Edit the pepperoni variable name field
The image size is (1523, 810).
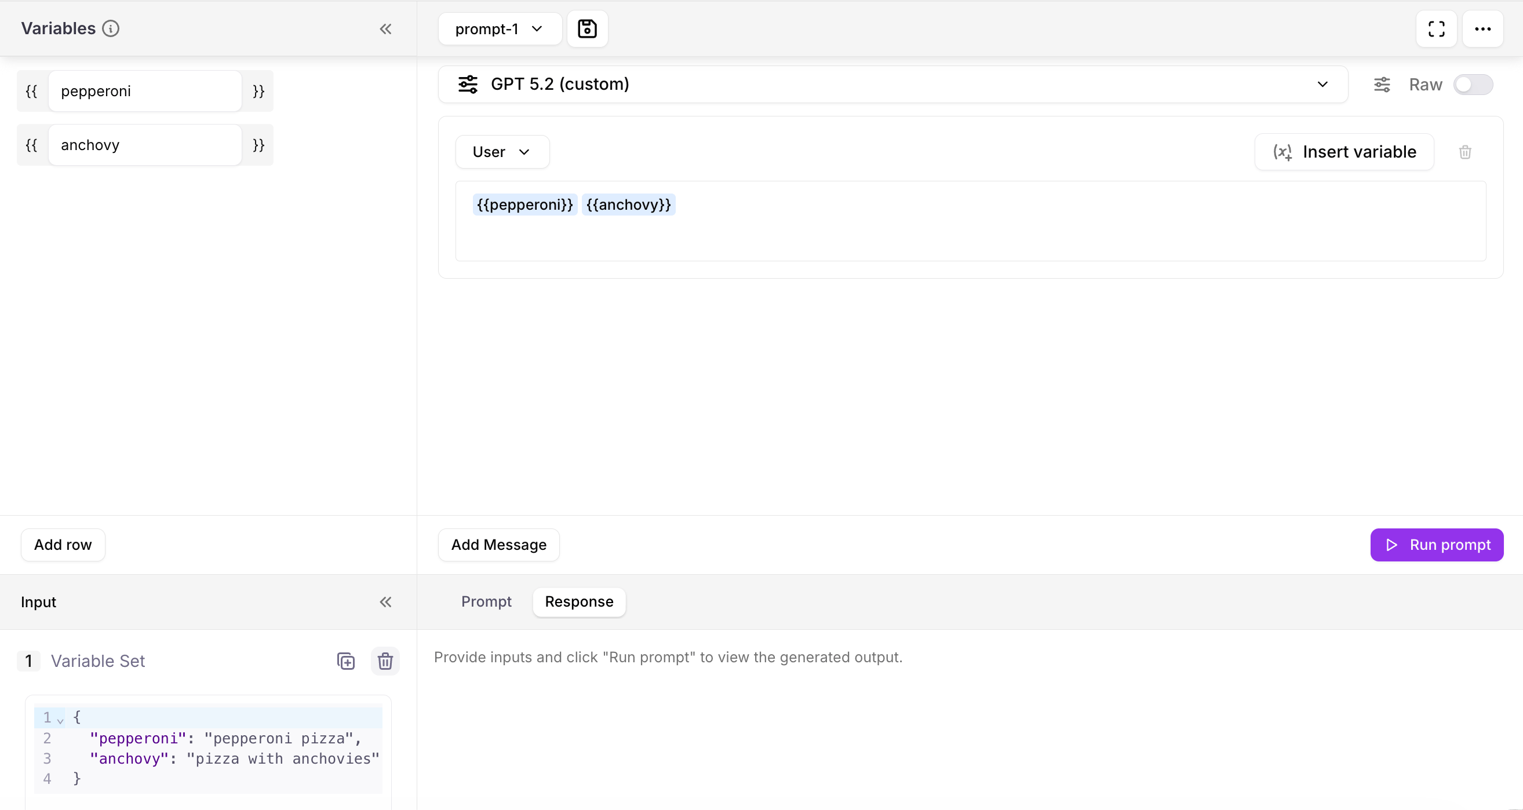tap(145, 91)
